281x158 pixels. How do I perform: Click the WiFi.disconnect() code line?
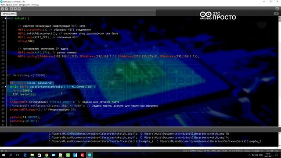point(54,30)
